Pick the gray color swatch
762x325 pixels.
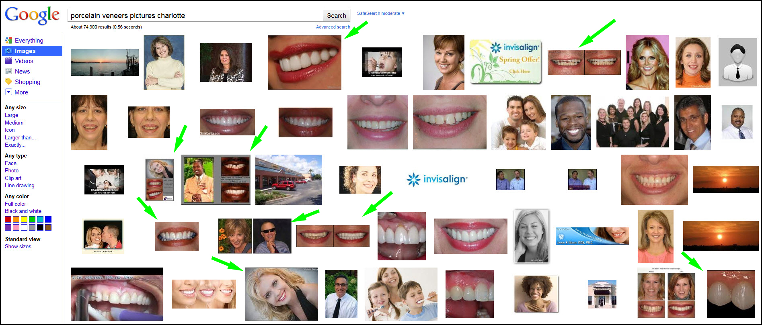coord(32,227)
